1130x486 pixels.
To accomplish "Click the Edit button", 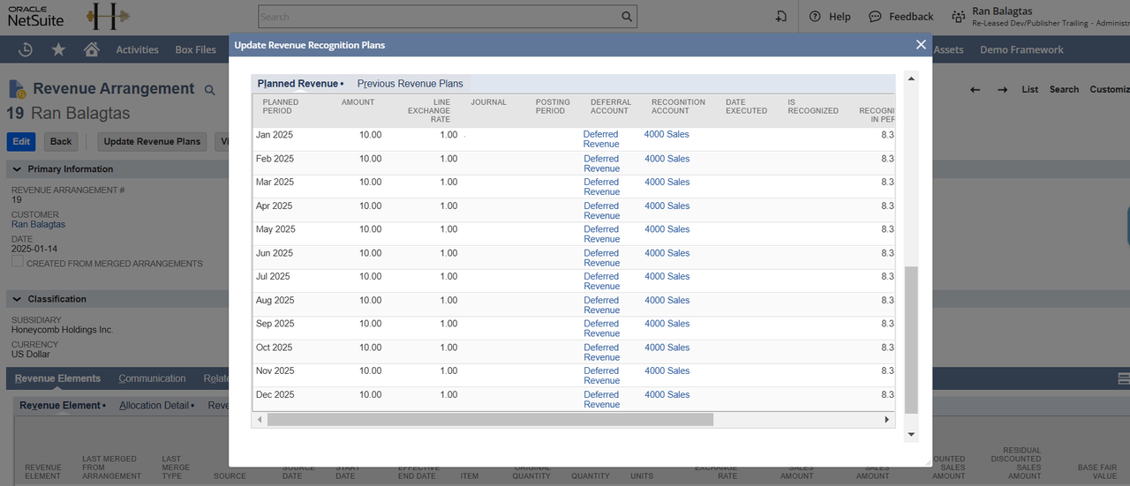I will click(21, 141).
